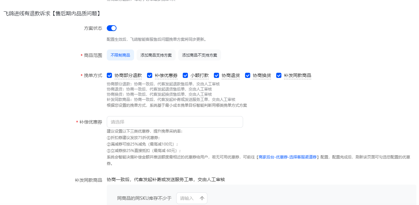Click the 小额打款 dotted label
Viewport: 419px width, 205px height.
pyautogui.click(x=200, y=75)
